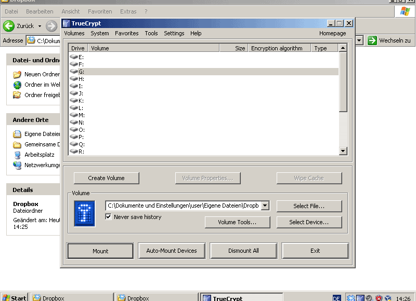Click the TrueCrypt taskbar button
The width and height of the screenshot is (416, 301).
241,298
